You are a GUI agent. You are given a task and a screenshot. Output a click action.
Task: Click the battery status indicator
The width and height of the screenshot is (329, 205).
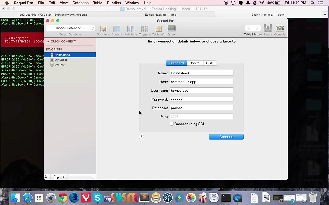click(x=274, y=3)
